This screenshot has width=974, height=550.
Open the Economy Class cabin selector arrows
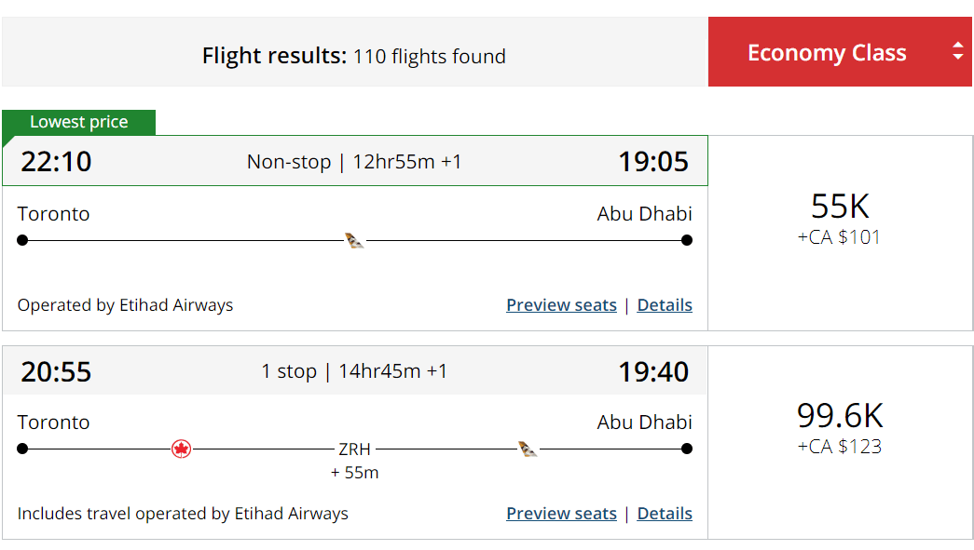tap(957, 52)
